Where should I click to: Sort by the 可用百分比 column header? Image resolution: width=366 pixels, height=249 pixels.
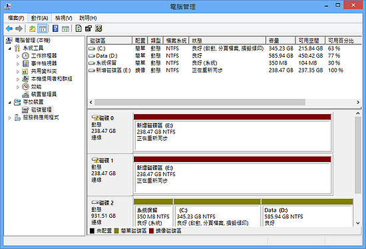343,41
